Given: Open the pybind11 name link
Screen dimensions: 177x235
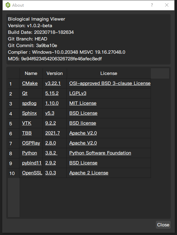Looking at the screenshot, I should click(32, 163).
